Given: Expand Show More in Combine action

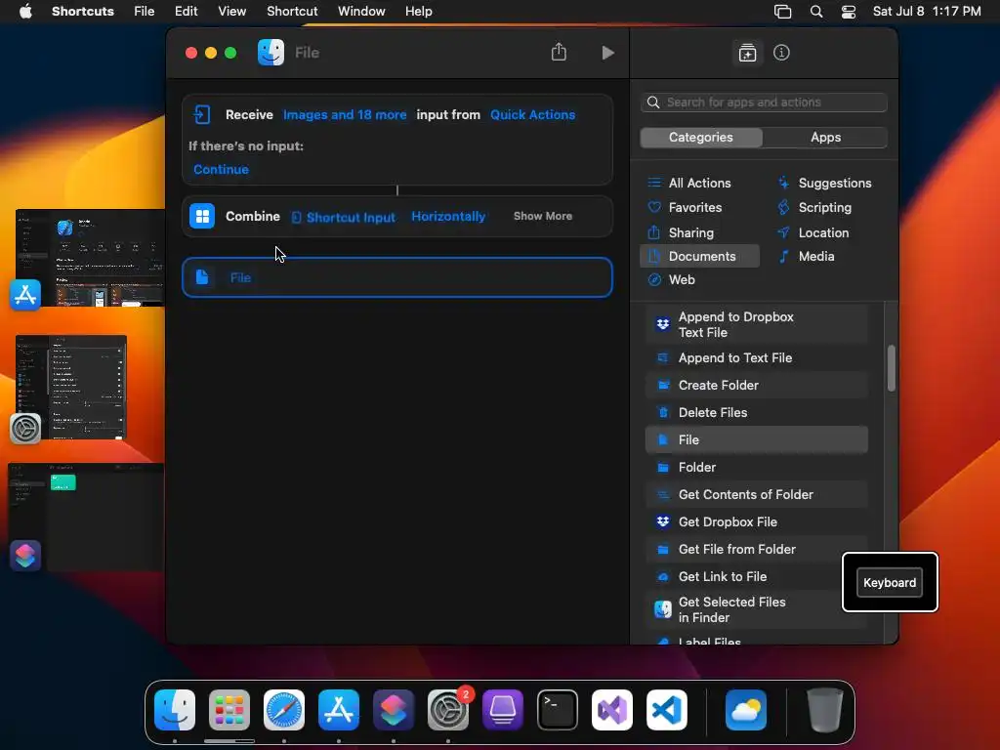Looking at the screenshot, I should coord(543,216).
